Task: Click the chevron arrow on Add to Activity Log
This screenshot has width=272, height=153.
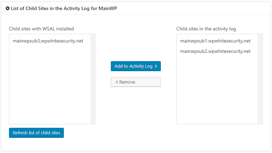Action: (x=156, y=66)
